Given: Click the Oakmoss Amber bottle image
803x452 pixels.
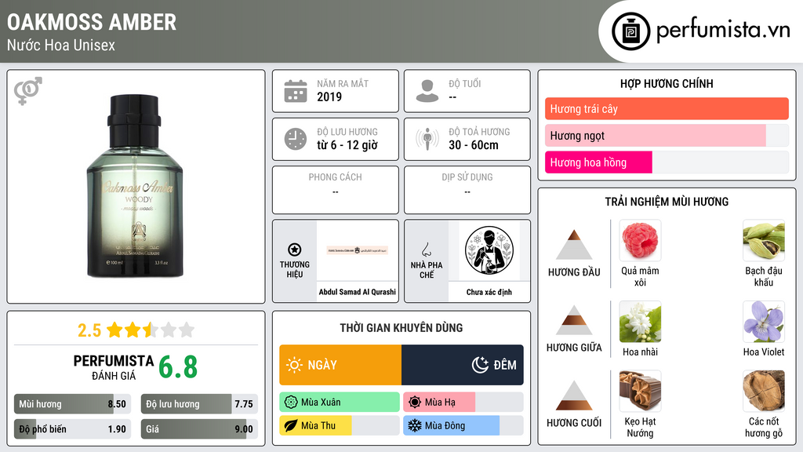Looking at the screenshot, I should (x=135, y=186).
